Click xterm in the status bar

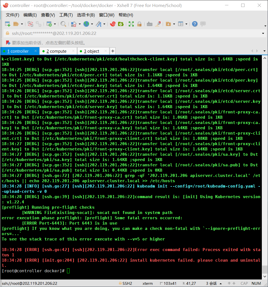click(x=147, y=284)
